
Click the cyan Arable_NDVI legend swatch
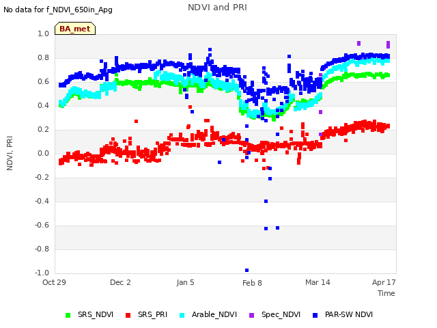click(182, 315)
